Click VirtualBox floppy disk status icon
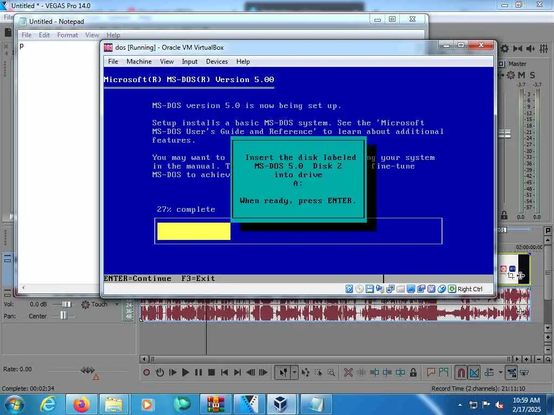554x415 pixels. tap(370, 289)
